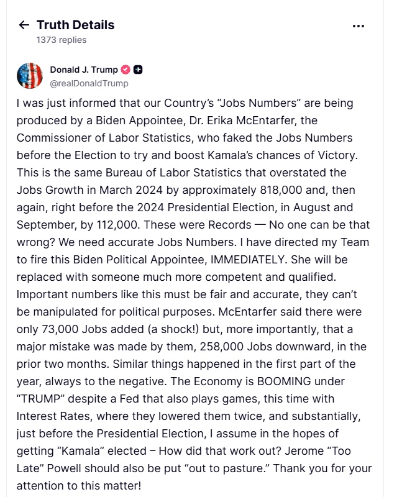Click the figure 73,000 in the post
This screenshot has width=402, height=497.
pos(60,329)
